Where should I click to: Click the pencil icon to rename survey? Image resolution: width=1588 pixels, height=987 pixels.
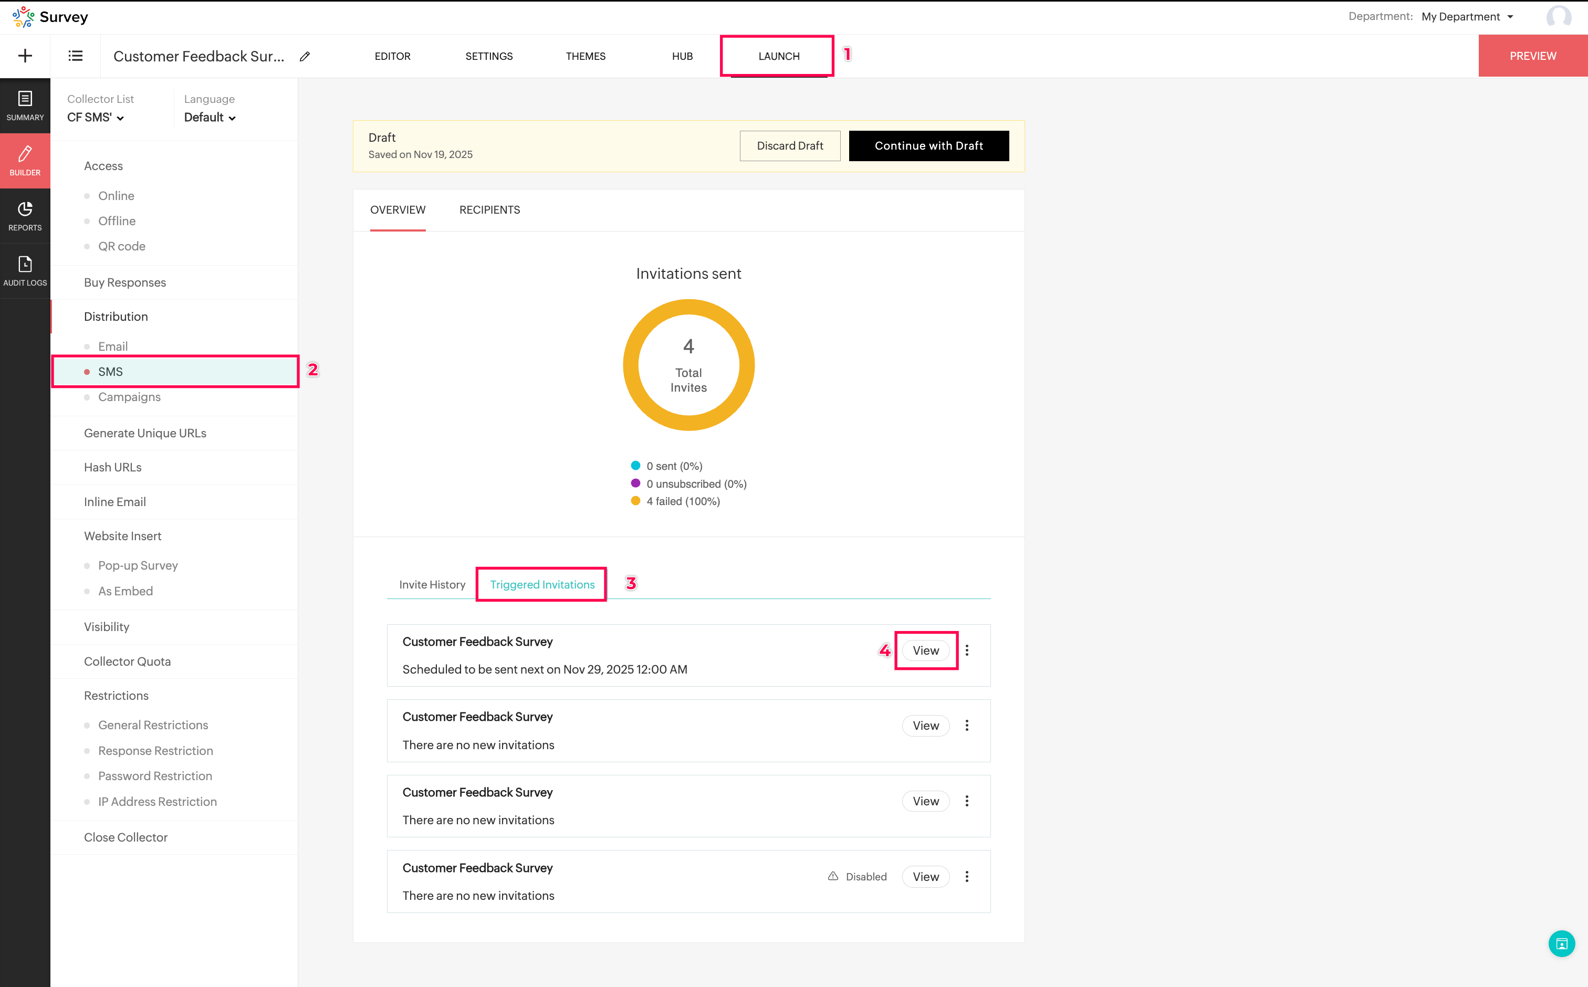pyautogui.click(x=305, y=56)
